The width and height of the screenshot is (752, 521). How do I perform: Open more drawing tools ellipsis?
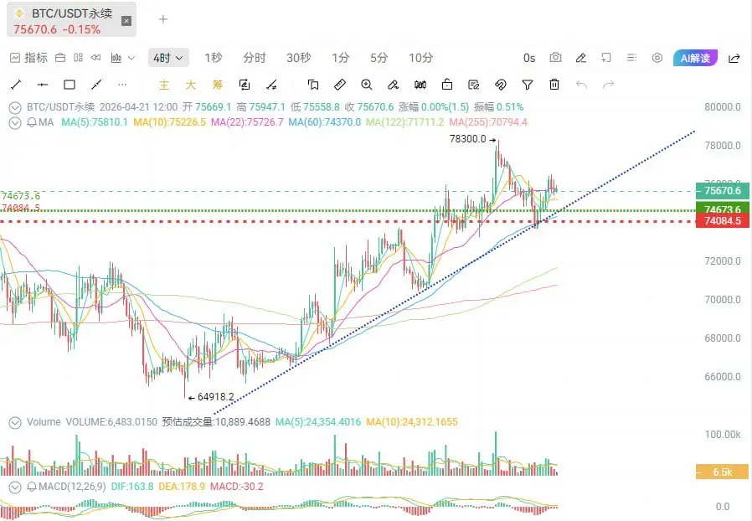point(122,85)
